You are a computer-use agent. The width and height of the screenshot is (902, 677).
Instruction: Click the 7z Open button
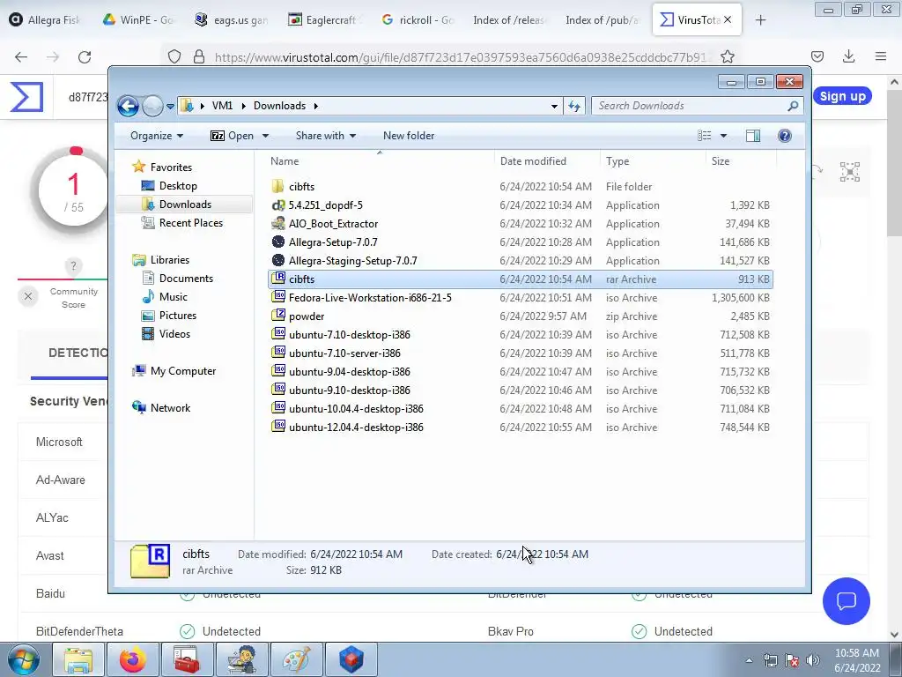232,136
